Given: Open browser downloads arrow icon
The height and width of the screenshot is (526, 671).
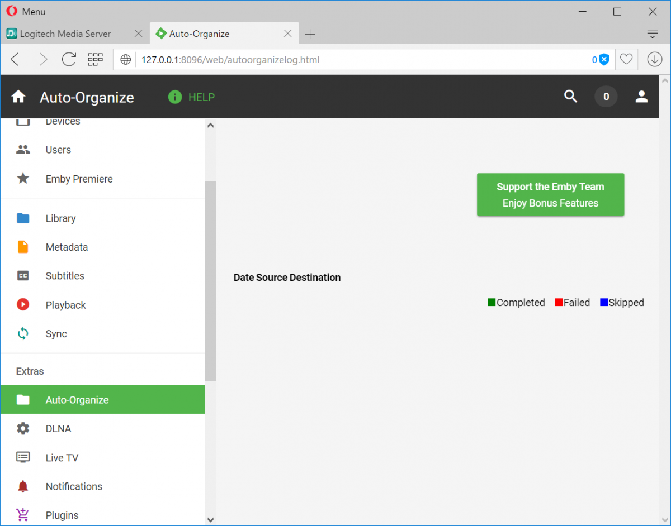Looking at the screenshot, I should click(x=655, y=59).
